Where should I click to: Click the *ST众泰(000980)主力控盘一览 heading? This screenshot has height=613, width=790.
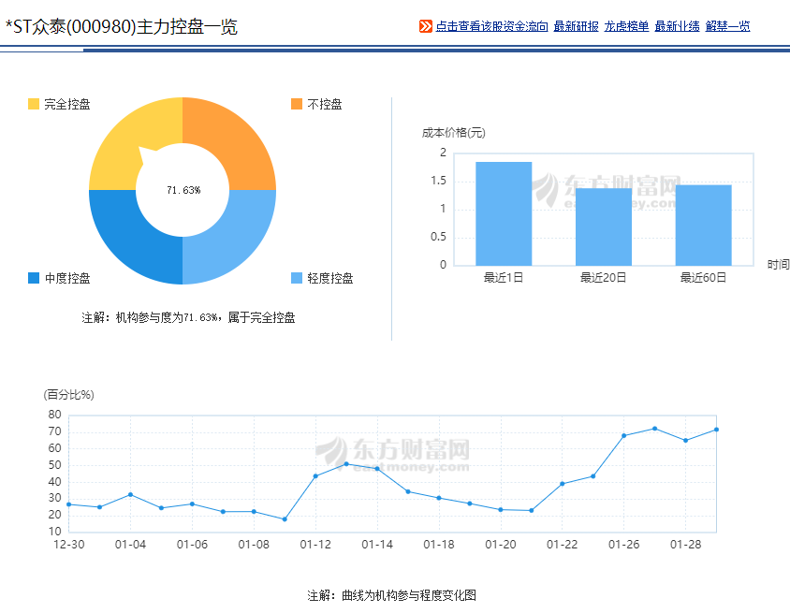tap(122, 27)
